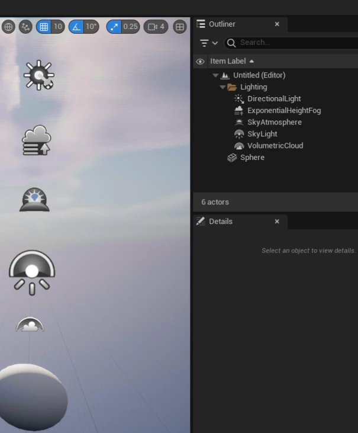
Task: Click the eye visibility column header
Action: point(200,61)
